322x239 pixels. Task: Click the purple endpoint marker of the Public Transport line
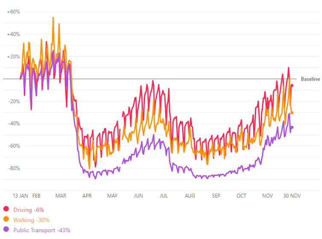coord(292,127)
